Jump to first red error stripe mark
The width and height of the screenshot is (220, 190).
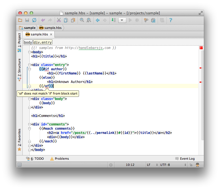200,68
